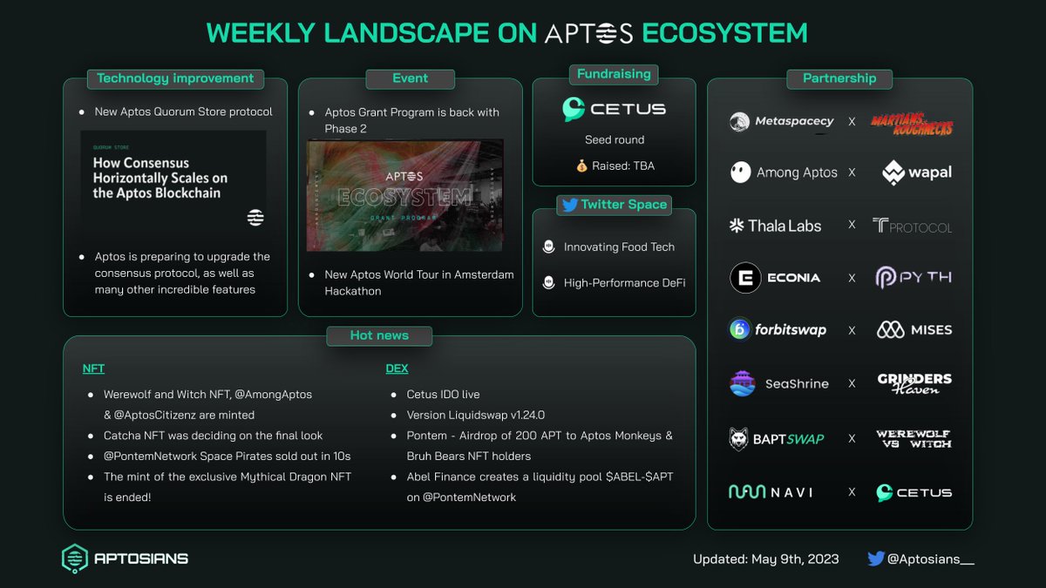Click 'New Aptos Quorum Store protocol' text

[184, 112]
